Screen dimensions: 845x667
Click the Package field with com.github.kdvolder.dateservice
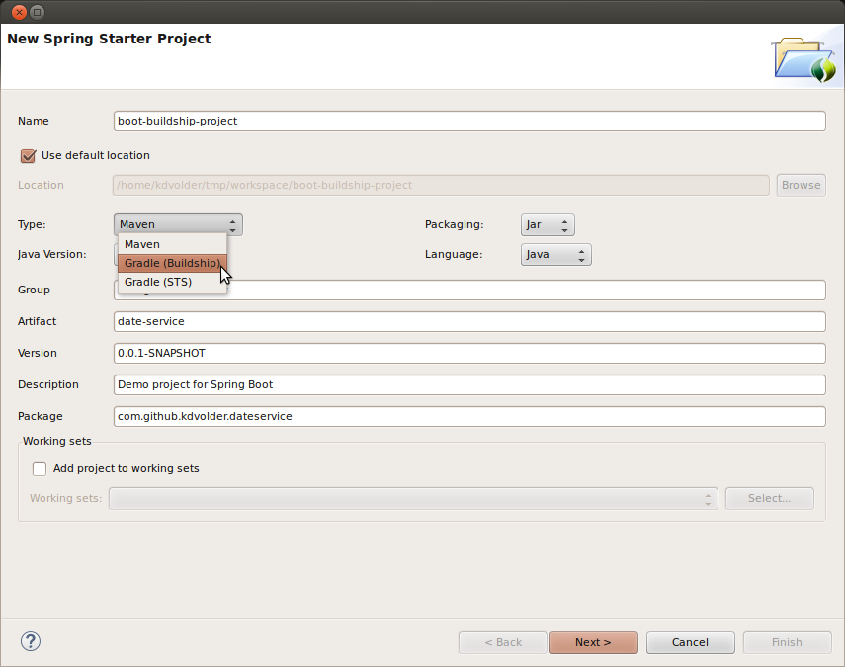coord(469,416)
